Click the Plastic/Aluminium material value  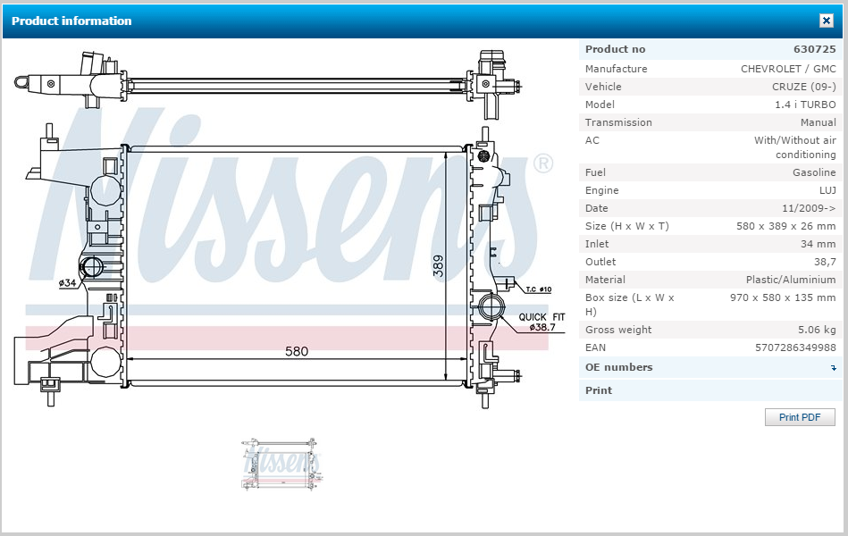click(791, 280)
